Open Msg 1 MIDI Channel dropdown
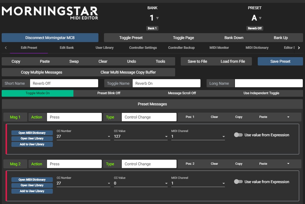Screen dimensions: 305x204 click(198, 136)
